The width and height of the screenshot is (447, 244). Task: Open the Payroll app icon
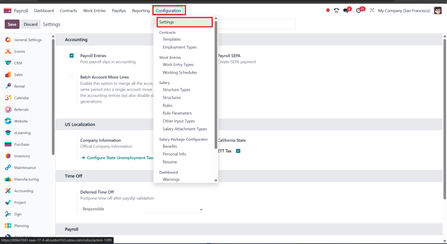click(x=7, y=10)
